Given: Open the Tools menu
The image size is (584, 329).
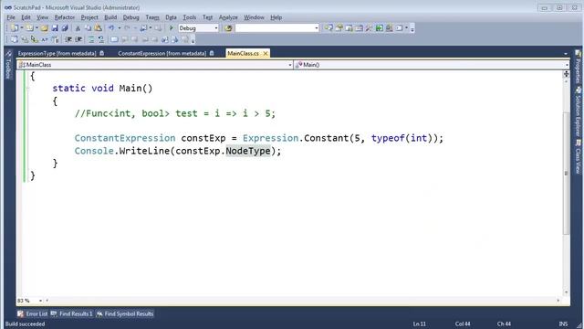Looking at the screenshot, I should click(x=189, y=17).
